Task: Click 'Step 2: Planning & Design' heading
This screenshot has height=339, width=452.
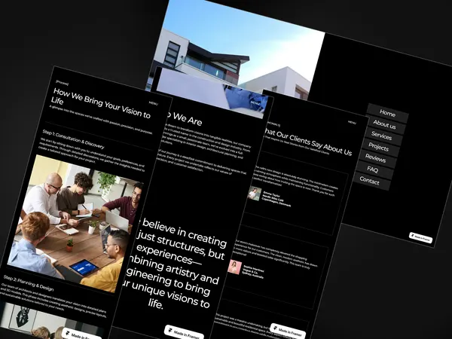Action: point(29,282)
